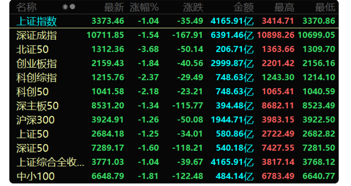
Task: Click latest value 1041.58
Action: pyautogui.click(x=108, y=92)
